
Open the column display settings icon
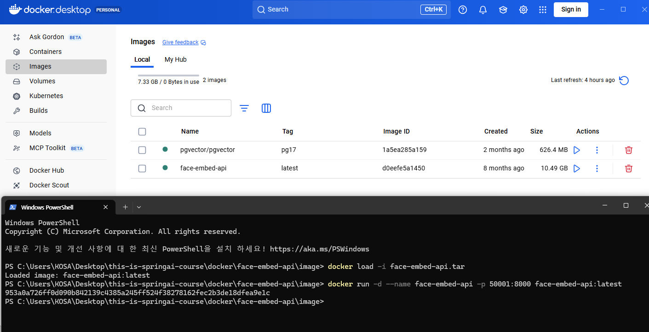pyautogui.click(x=266, y=108)
